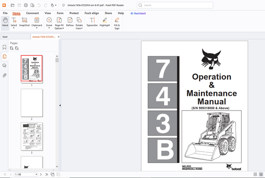Open the Comments panel icon
The width and height of the screenshot is (265, 178).
click(x=4, y=65)
